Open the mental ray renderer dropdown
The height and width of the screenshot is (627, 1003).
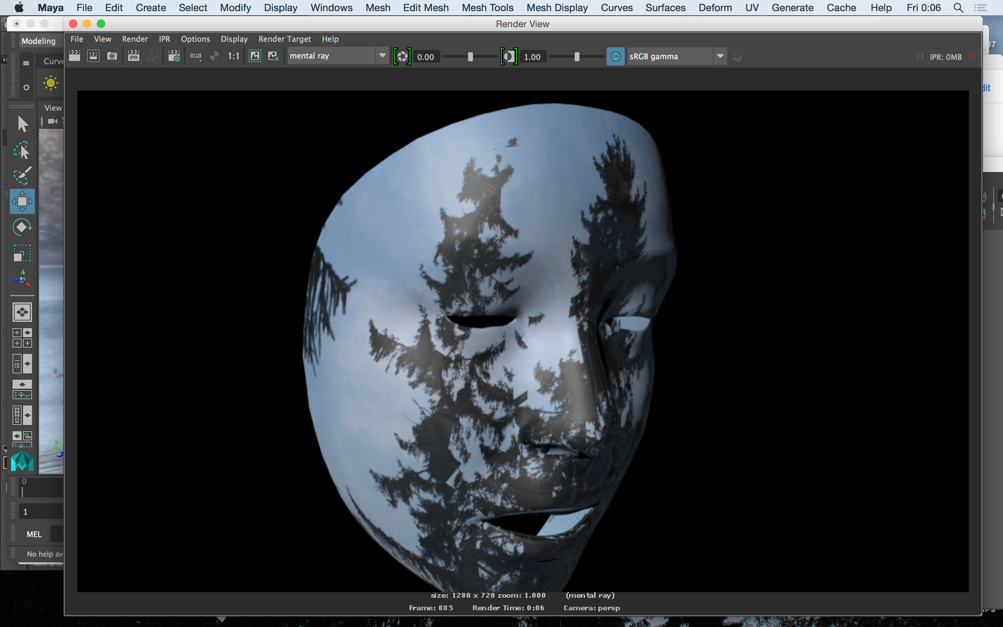coord(382,56)
